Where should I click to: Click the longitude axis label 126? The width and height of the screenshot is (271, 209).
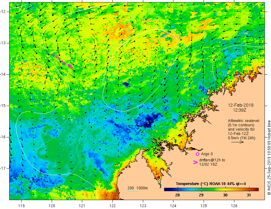[234, 206]
